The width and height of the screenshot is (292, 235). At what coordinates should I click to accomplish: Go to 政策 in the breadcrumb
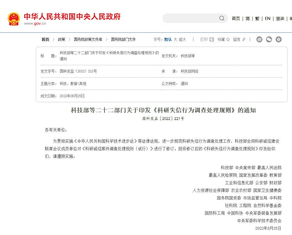(61, 39)
